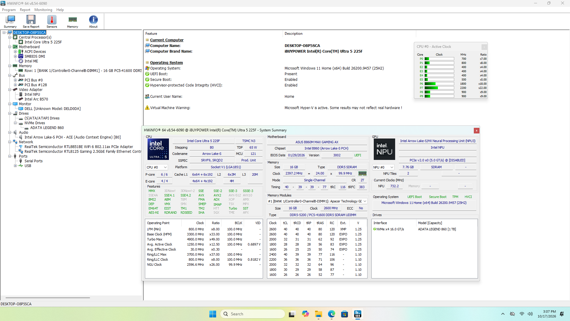Open the Help menu
The width and height of the screenshot is (570, 321).
point(60,10)
